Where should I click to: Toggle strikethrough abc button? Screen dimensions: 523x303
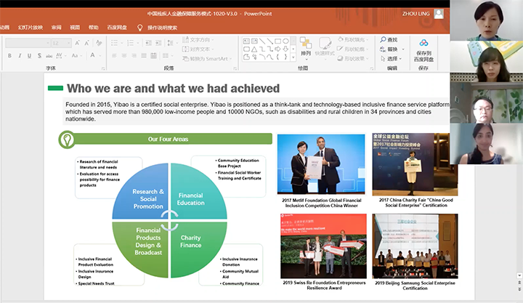[49, 56]
